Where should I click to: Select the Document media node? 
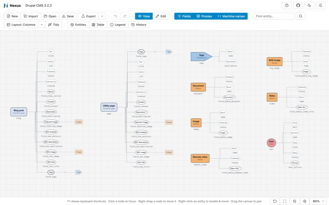(x=198, y=87)
